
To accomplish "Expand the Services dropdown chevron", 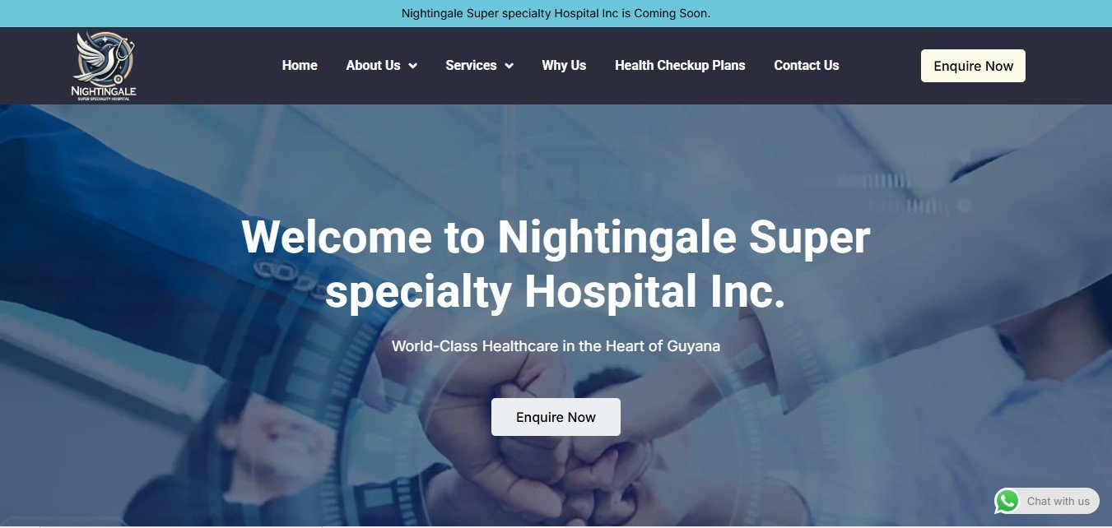I will pyautogui.click(x=509, y=66).
